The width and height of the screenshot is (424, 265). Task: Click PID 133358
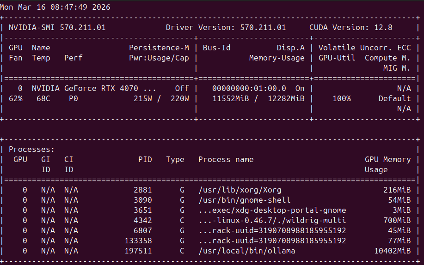pyautogui.click(x=138, y=241)
